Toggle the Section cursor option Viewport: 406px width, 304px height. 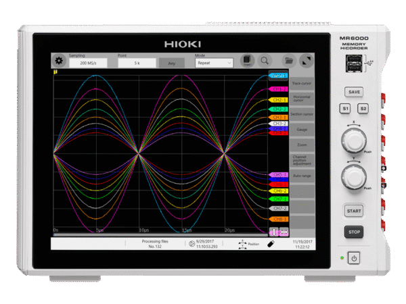[302, 114]
